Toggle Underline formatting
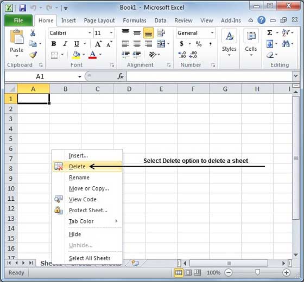Screen dimensions: 304x282 [x=77, y=44]
